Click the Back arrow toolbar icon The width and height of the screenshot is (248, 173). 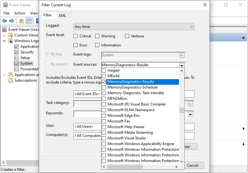click(4, 21)
